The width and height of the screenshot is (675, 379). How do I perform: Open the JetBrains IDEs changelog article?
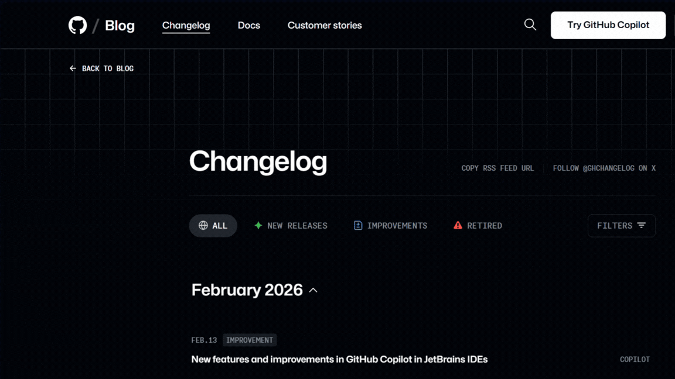click(x=339, y=359)
